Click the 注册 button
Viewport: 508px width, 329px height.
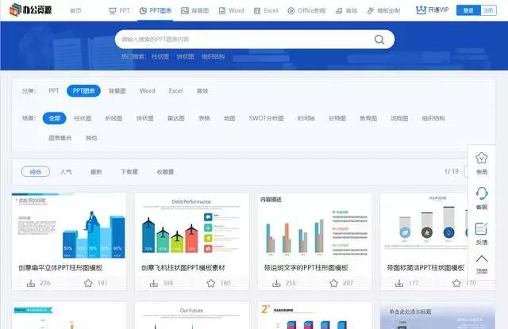click(488, 10)
